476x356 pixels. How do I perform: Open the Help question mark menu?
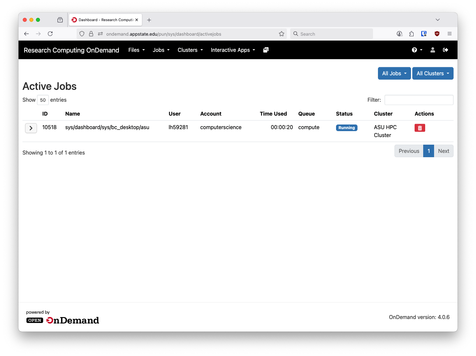point(417,50)
